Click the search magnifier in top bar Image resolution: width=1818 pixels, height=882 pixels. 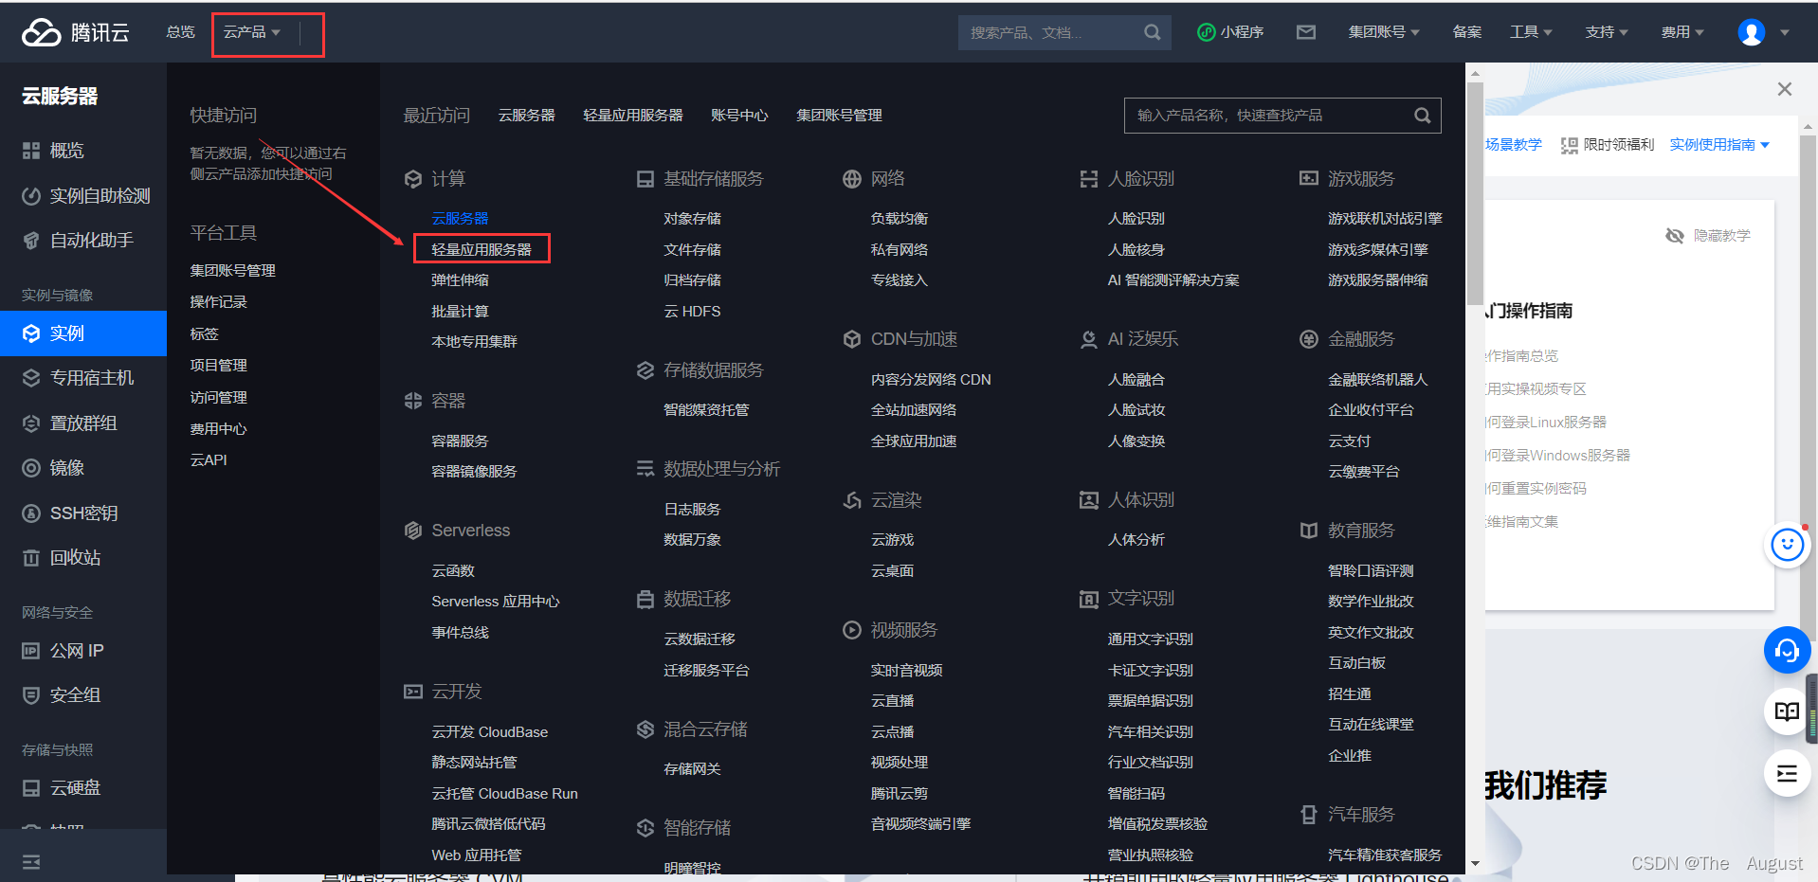point(1152,32)
